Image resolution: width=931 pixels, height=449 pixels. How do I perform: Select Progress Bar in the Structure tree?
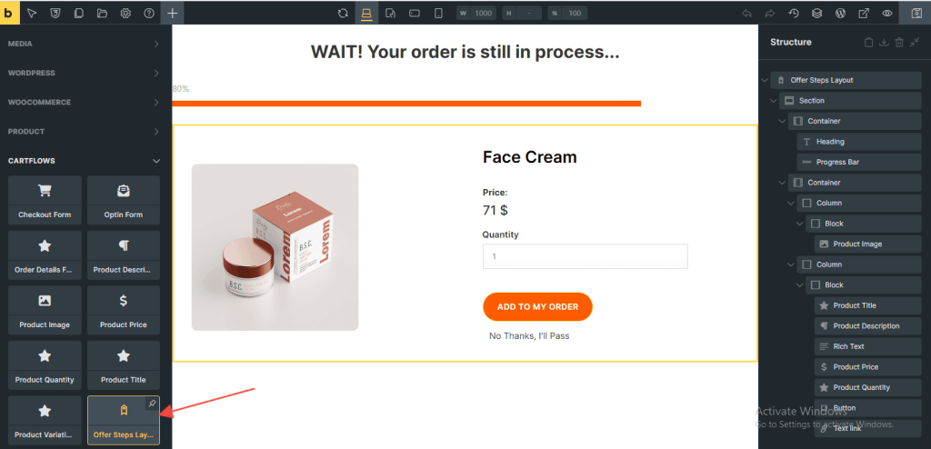pyautogui.click(x=836, y=162)
